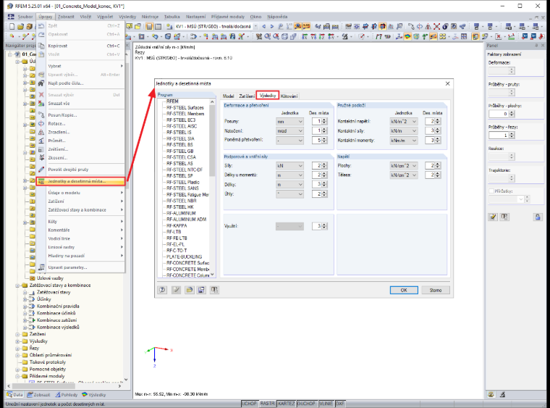Click the units profile icon in dialog footer
Screen dimensions: 550x408
214,290
